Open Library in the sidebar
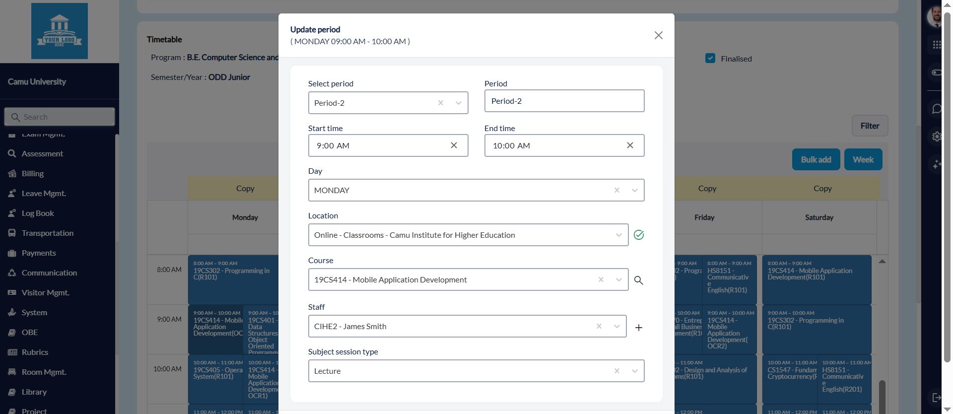The width and height of the screenshot is (953, 414). click(x=34, y=392)
